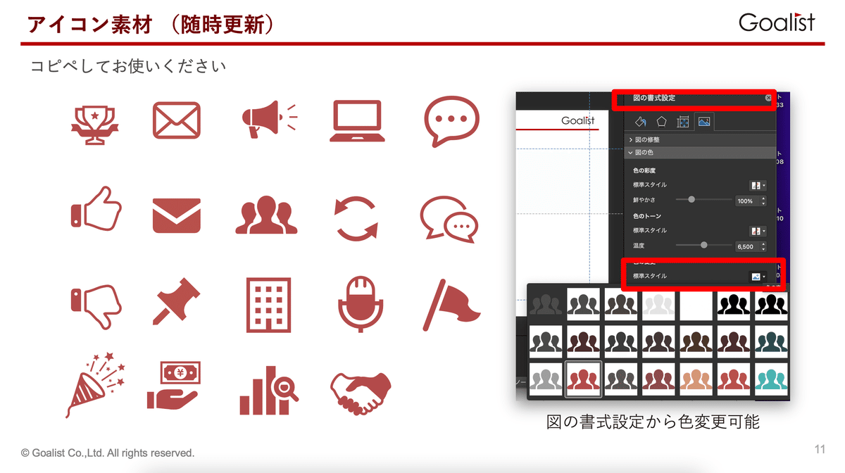This screenshot has width=845, height=473.
Task: Click the text コピペしてお使いください
Action: (x=128, y=67)
